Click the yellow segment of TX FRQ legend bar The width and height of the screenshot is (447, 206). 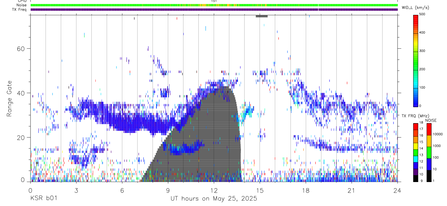tap(415, 146)
